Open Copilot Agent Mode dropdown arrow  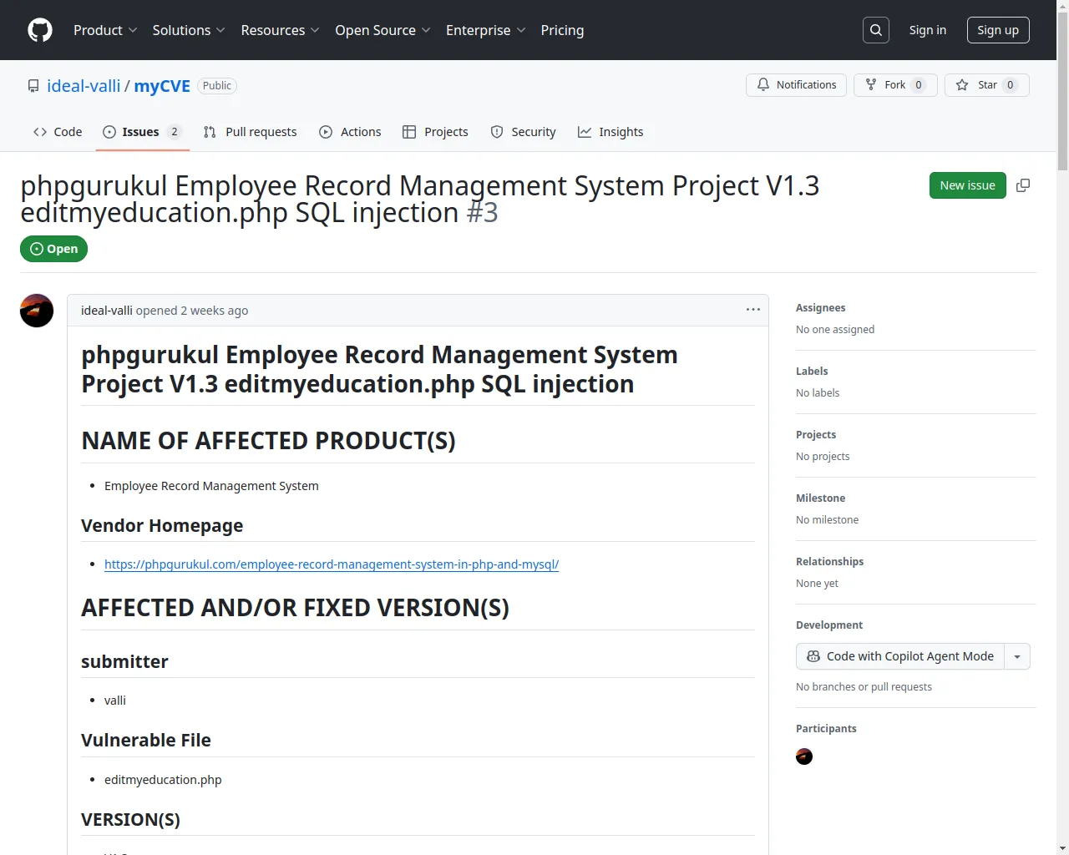coord(1017,656)
